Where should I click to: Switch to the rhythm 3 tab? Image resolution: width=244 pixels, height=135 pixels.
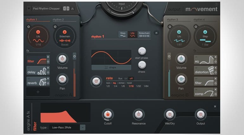point(172,20)
